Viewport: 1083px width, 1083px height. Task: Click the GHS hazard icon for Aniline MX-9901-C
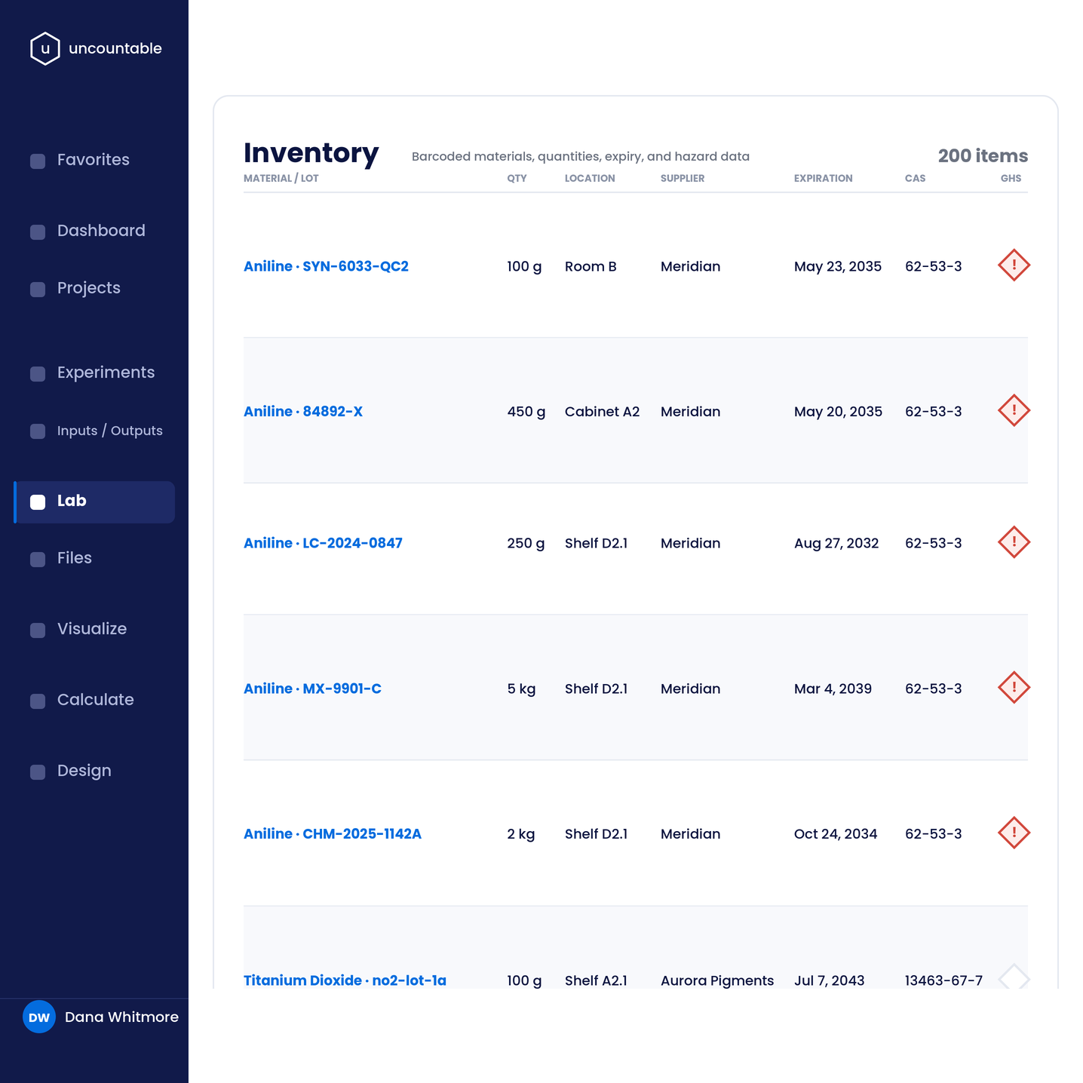(x=1014, y=688)
